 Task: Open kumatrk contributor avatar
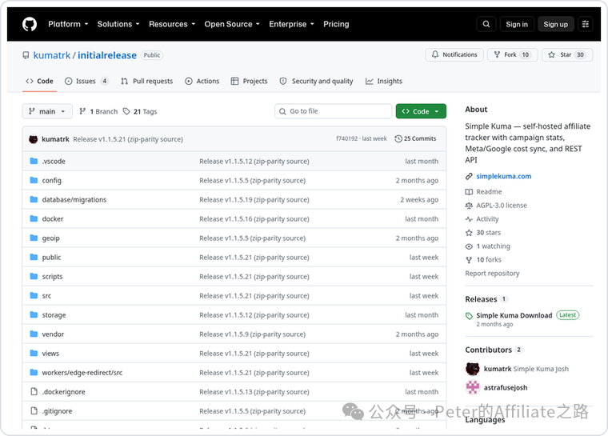472,369
